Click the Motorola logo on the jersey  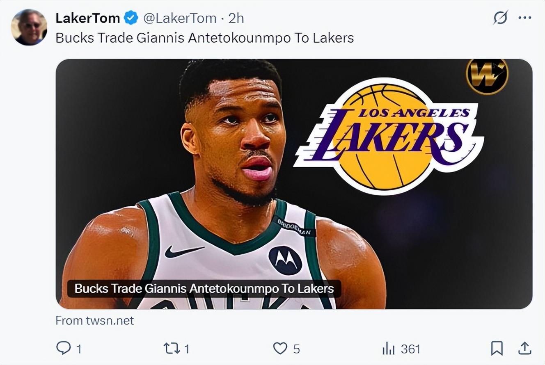point(285,260)
